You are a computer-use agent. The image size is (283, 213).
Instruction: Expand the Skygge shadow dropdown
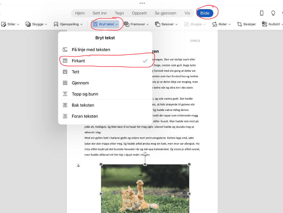(36, 24)
